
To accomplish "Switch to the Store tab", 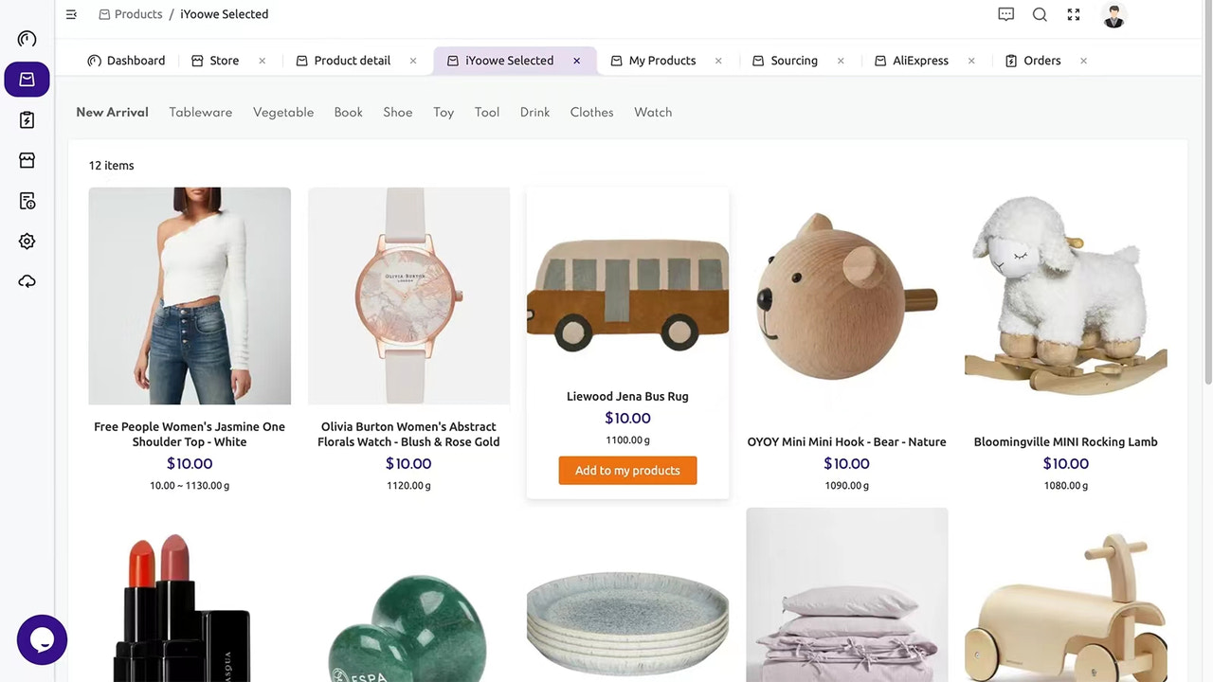I will [x=224, y=60].
